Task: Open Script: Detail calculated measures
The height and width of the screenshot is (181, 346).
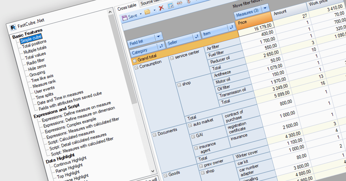Action: coord(78,141)
